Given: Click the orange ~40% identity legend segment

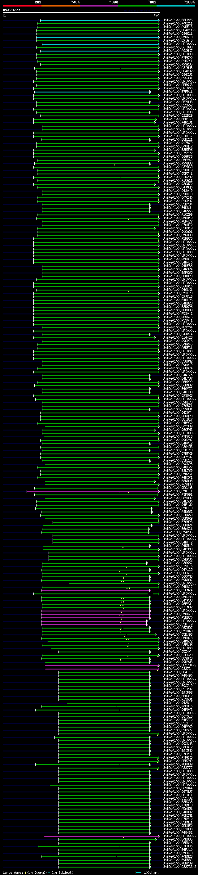Looking at the screenshot, I should click(61, 6).
